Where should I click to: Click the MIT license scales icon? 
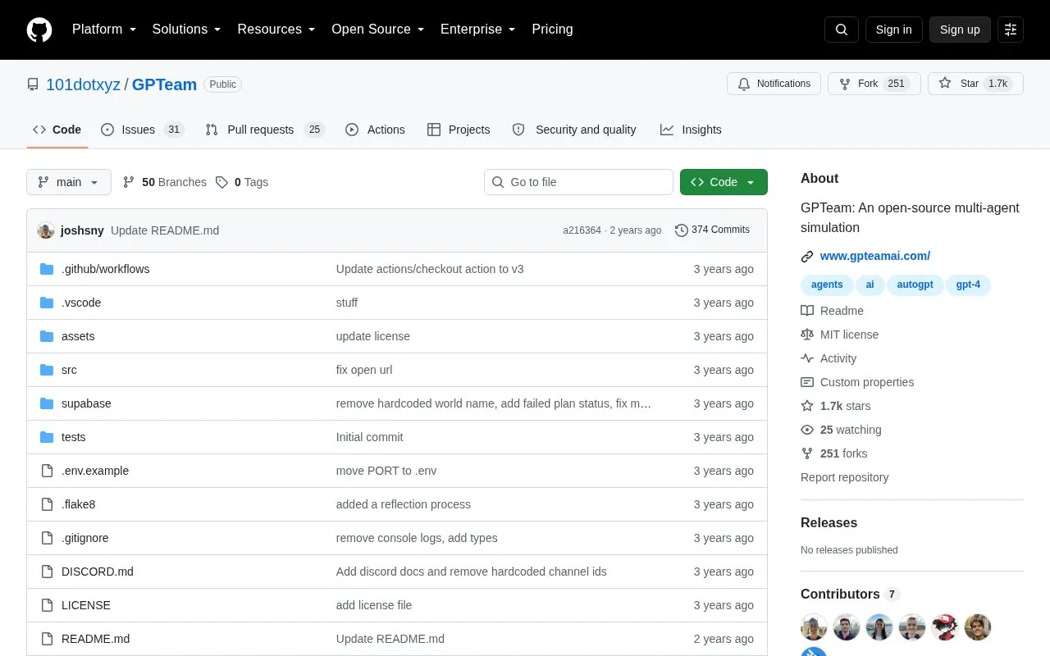[807, 335]
